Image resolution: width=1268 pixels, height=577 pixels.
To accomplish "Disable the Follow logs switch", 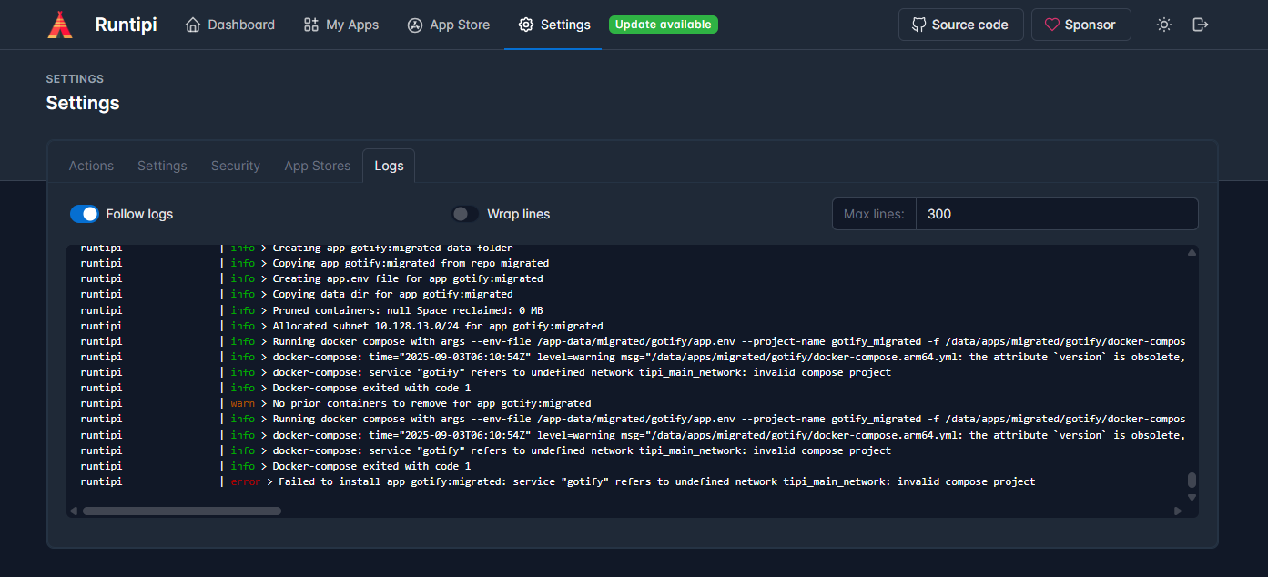I will tap(85, 214).
